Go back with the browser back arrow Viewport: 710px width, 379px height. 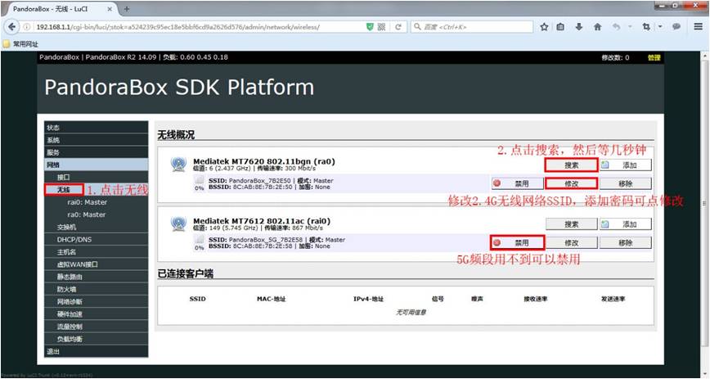[x=11, y=27]
